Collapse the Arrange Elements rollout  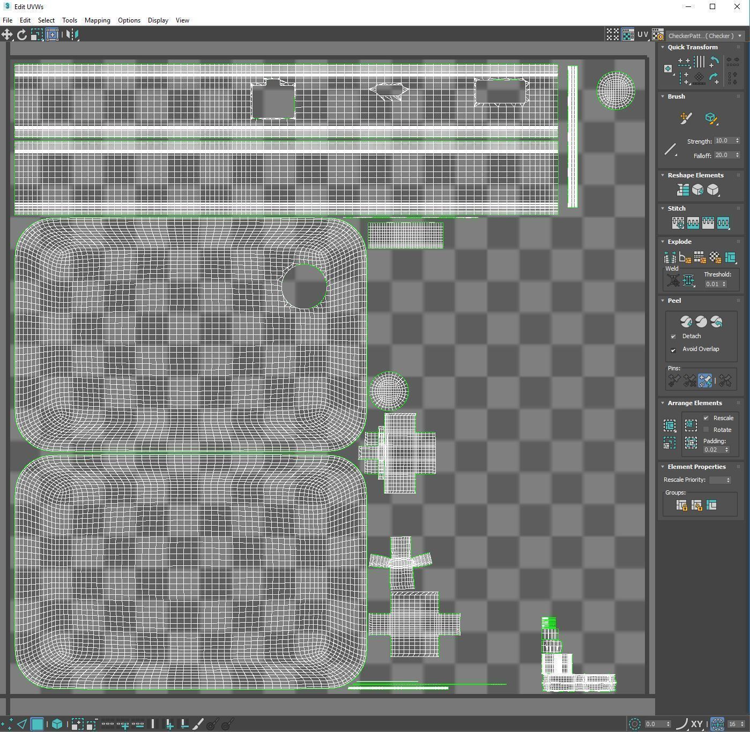coord(663,403)
